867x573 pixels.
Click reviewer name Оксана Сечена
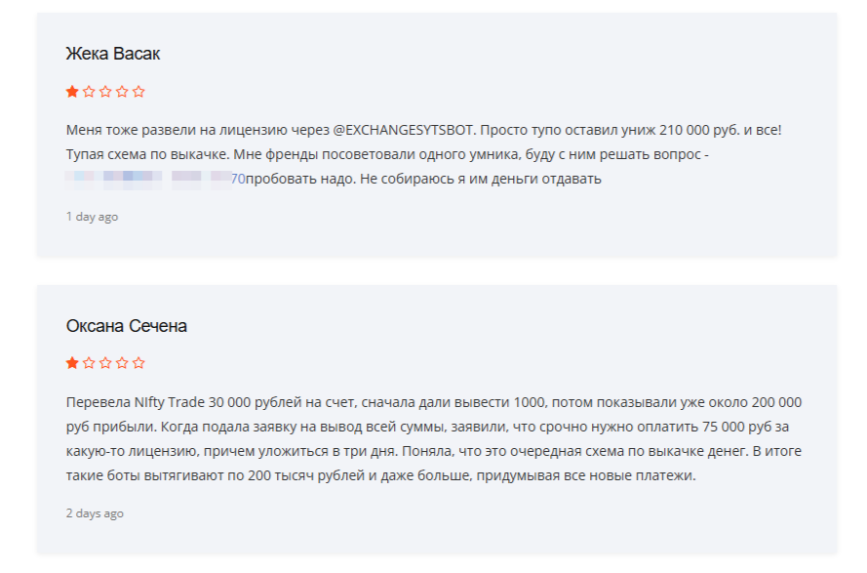click(x=127, y=326)
